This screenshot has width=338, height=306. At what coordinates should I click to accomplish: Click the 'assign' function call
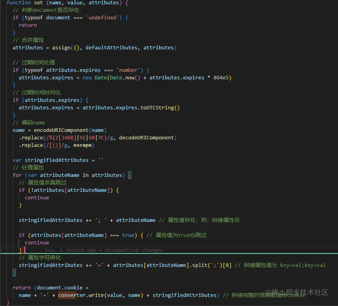click(x=61, y=48)
